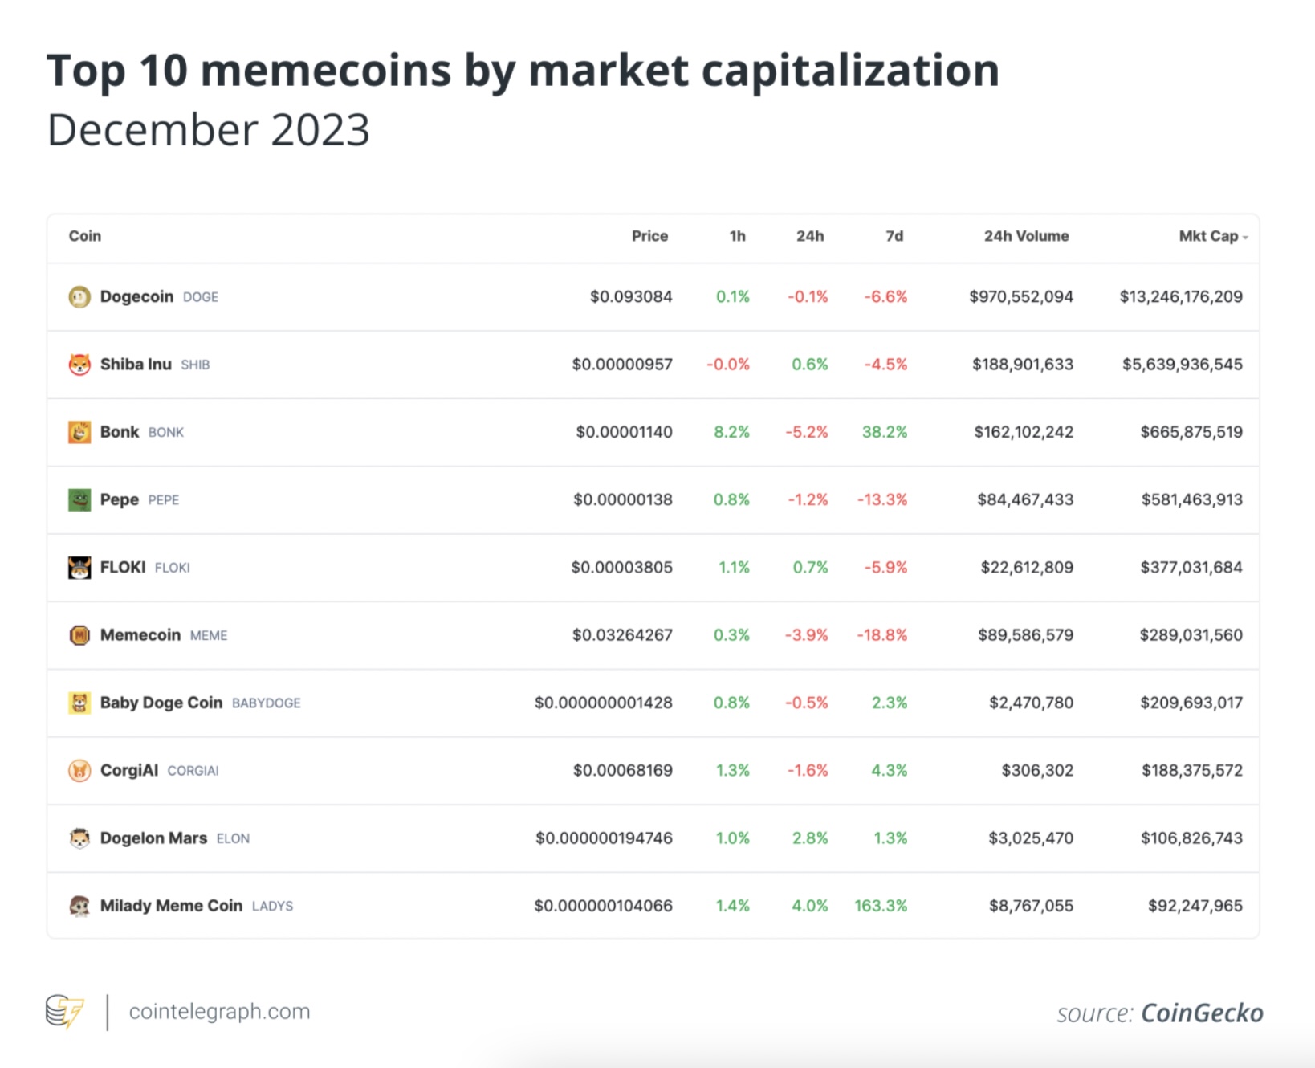Click the Cointelegraph logo icon
The width and height of the screenshot is (1315, 1068).
[x=64, y=1012]
